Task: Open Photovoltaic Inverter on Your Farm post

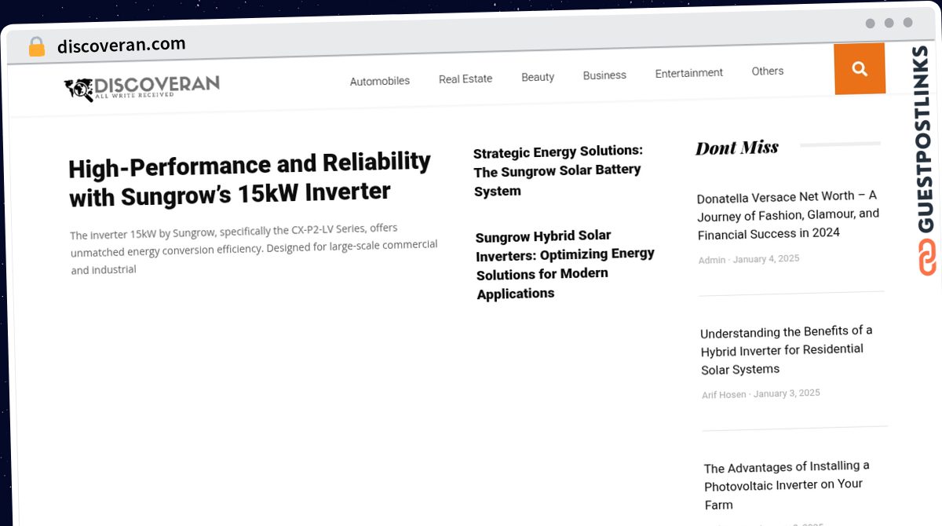Action: (x=787, y=485)
